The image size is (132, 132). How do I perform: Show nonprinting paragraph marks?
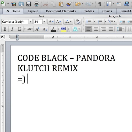[x=100, y=4]
